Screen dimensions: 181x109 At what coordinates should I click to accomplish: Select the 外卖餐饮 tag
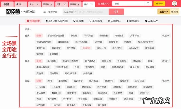tap(54, 54)
